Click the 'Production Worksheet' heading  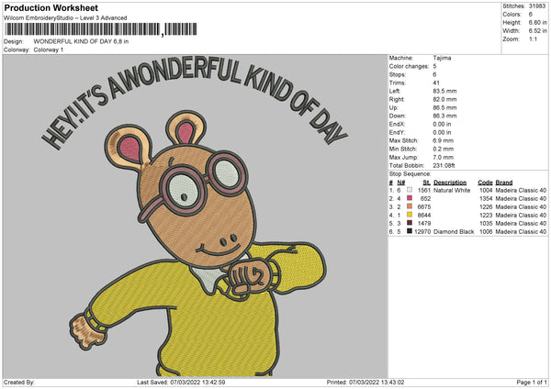[x=51, y=7]
